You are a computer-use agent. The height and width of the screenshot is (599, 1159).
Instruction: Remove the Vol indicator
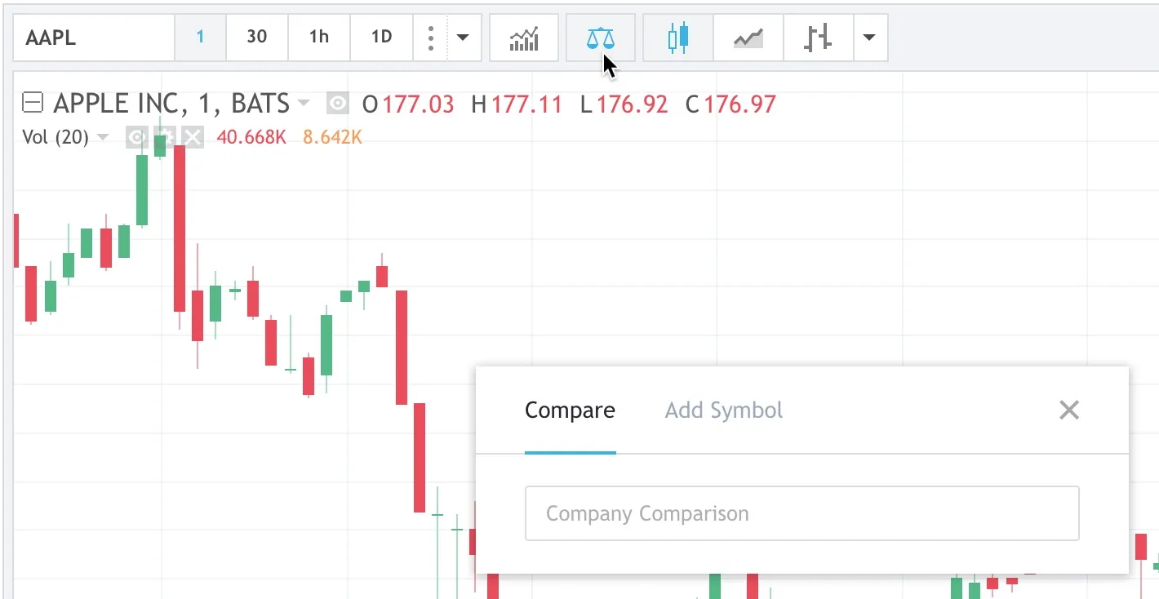[192, 137]
